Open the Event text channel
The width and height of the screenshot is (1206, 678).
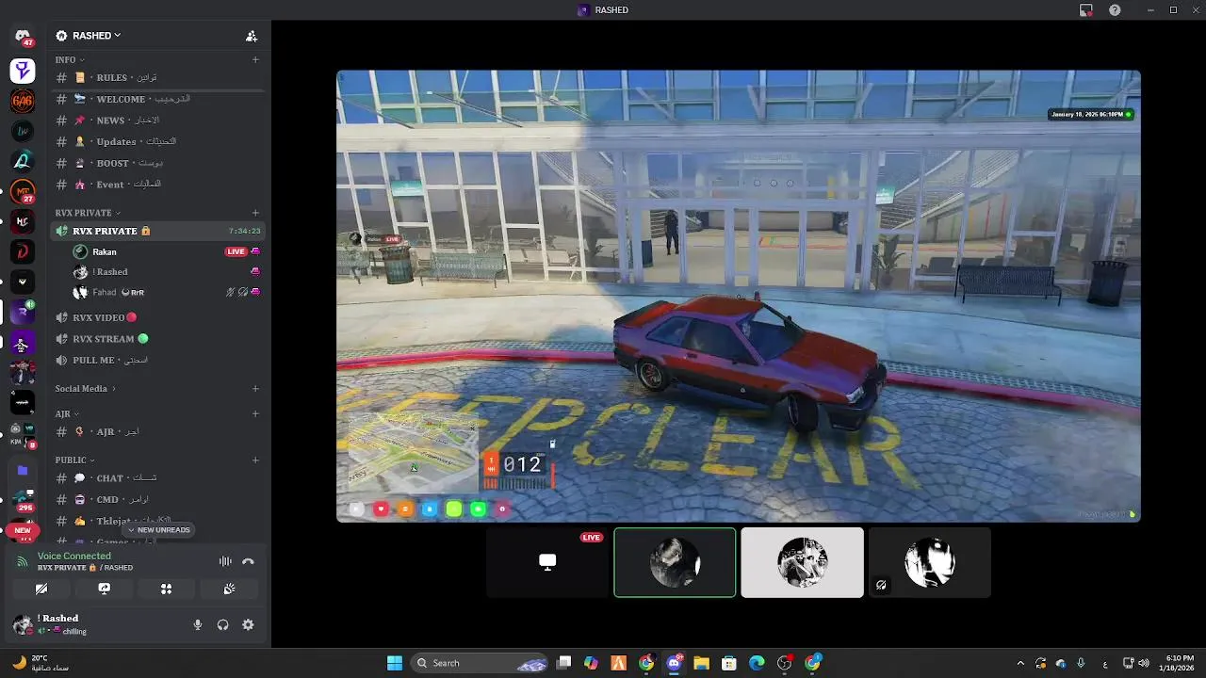coord(158,185)
